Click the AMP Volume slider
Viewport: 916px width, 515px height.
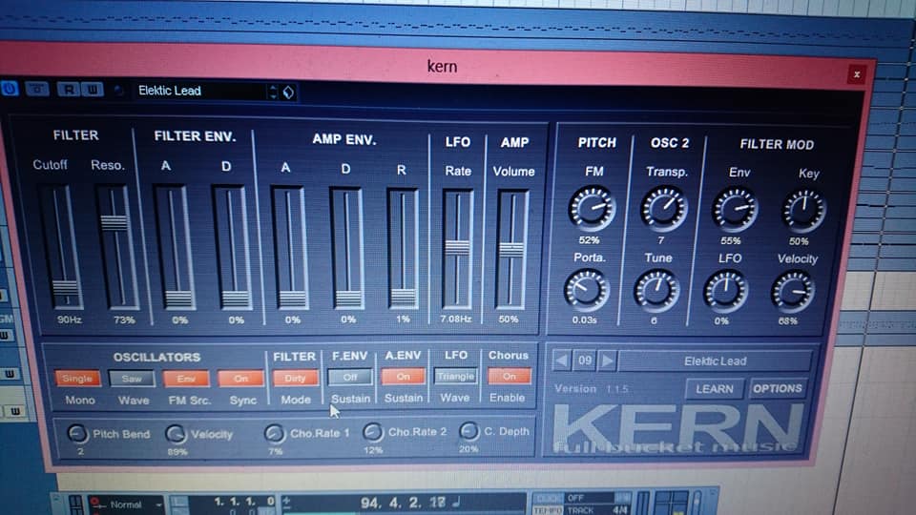pos(511,250)
